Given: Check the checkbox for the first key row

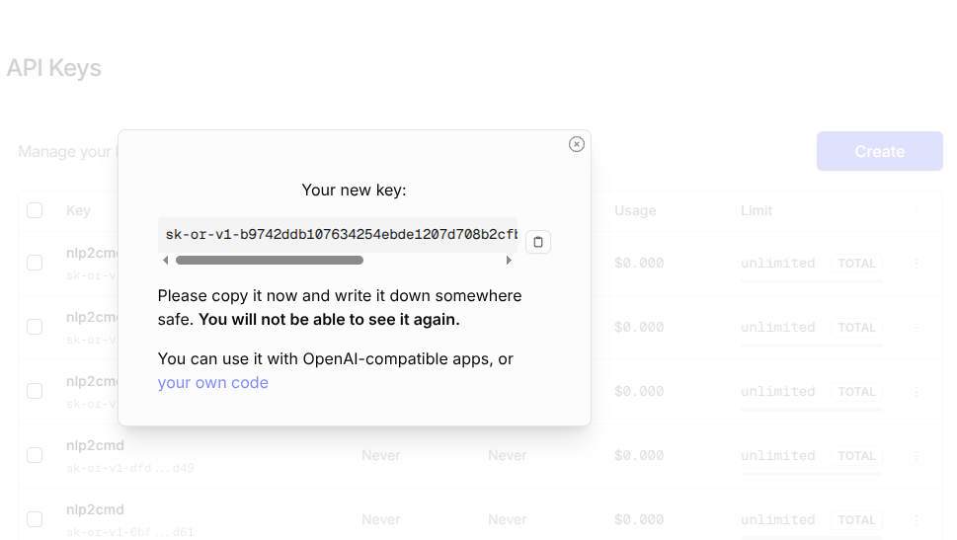Looking at the screenshot, I should point(35,263).
